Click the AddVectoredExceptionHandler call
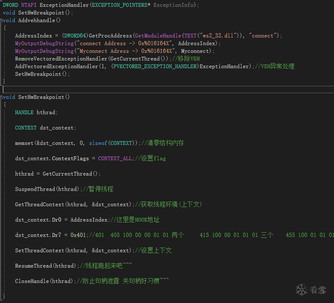Viewport: 334px width, 303px height. [x=135, y=66]
